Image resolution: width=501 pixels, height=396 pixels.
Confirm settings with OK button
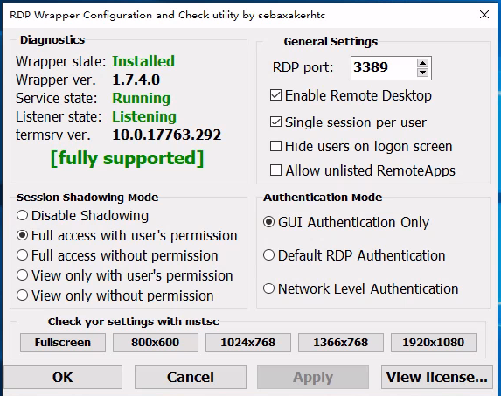pos(63,377)
